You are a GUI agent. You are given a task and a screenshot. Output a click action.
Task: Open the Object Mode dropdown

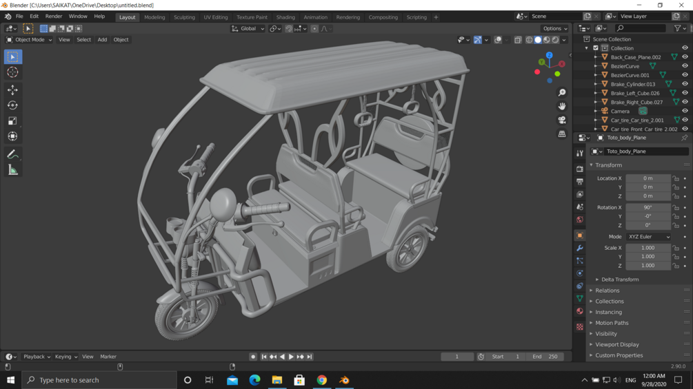click(29, 40)
